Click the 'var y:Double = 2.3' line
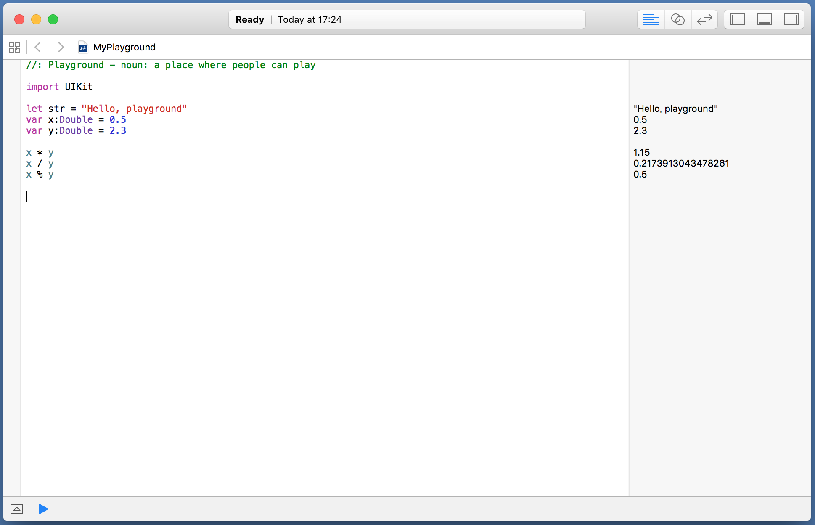The width and height of the screenshot is (815, 525). (x=76, y=130)
